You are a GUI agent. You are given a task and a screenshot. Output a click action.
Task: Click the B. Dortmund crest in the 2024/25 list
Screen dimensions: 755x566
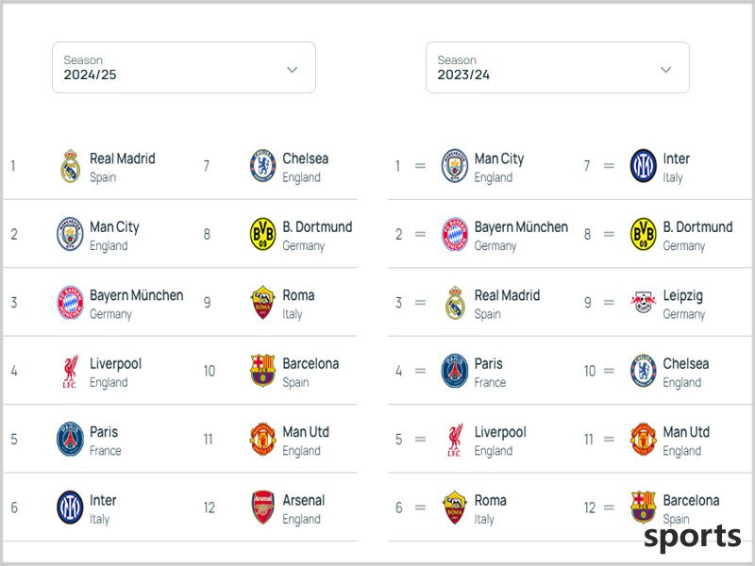pos(263,234)
